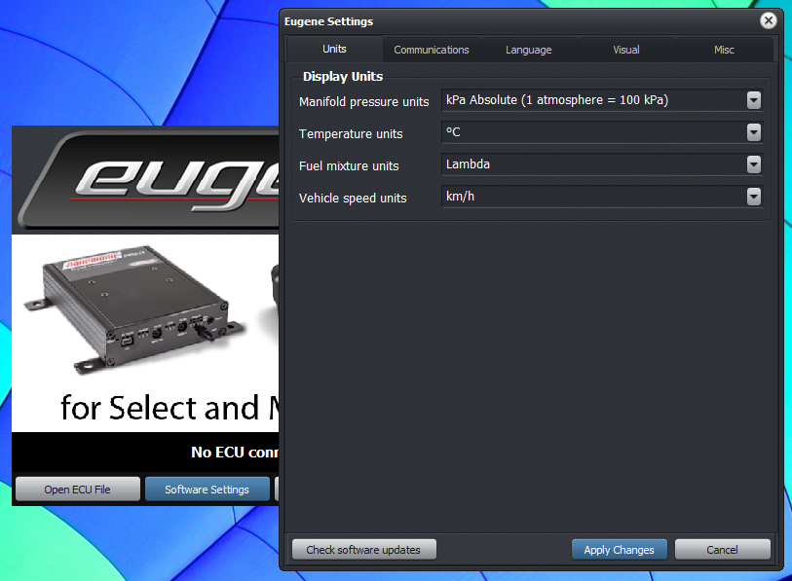792x581 pixels.
Task: Click Software Settings in Eugene window
Action: [x=207, y=490]
